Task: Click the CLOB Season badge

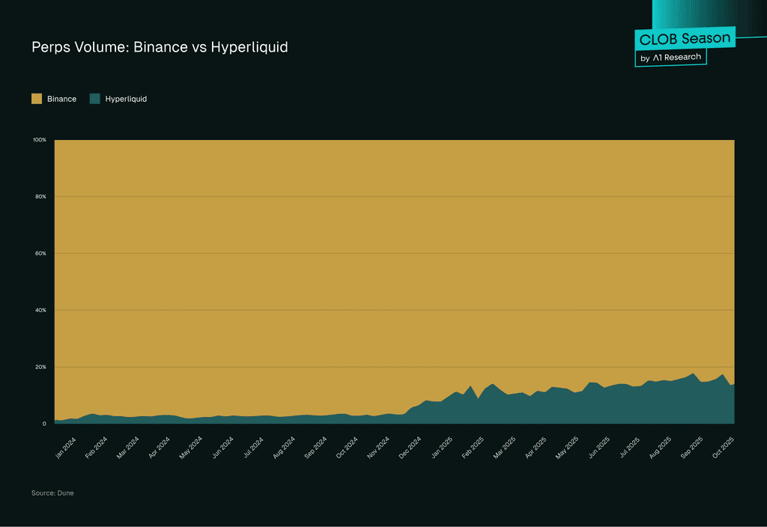Action: tap(685, 39)
